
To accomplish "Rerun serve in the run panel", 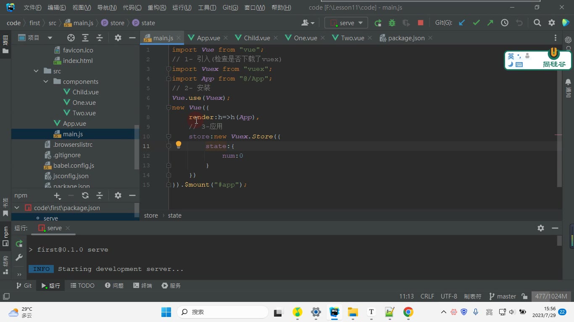I will [x=19, y=244].
